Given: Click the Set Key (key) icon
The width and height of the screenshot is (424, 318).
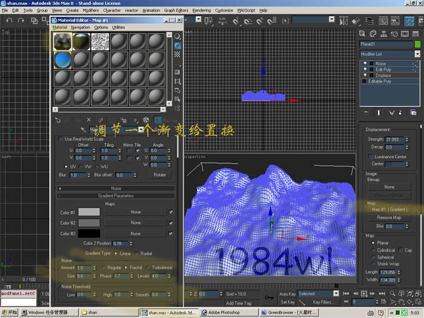Looking at the screenshot, I should click(269, 297).
